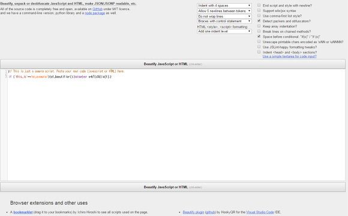Click the 'if' code line in the editor

(60, 77)
